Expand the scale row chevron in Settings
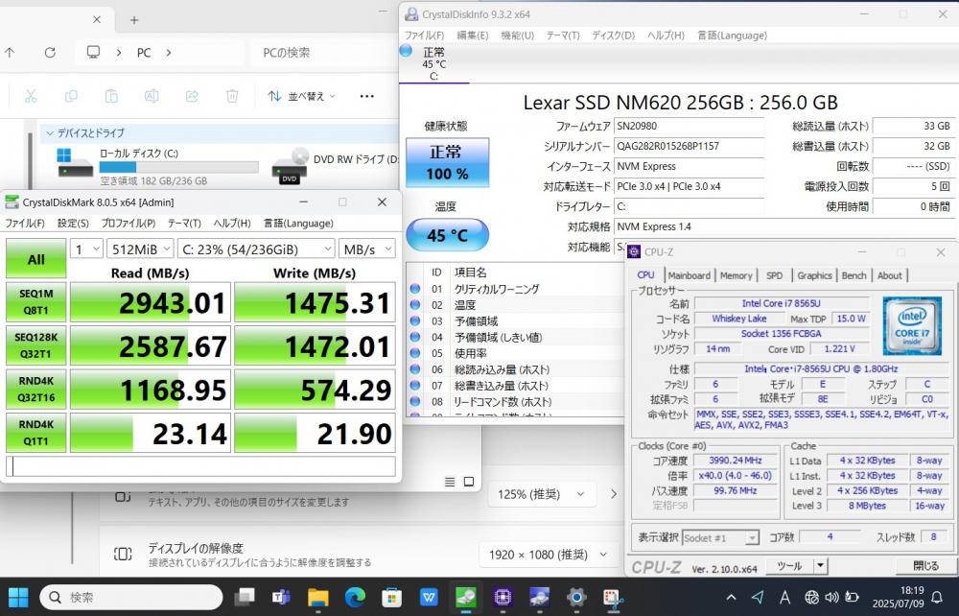 (614, 494)
